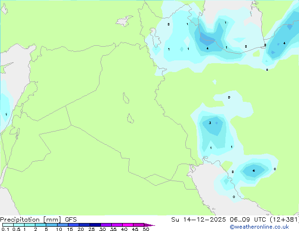
Task: Select the 35–40 mm legend swatch
Action: click(117, 225)
